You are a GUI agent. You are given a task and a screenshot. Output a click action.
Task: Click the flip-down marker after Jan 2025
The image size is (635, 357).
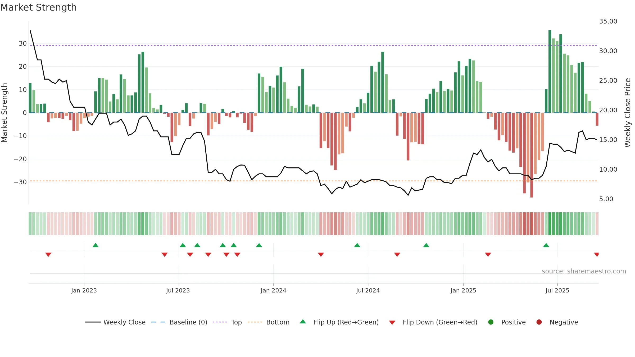point(488,254)
